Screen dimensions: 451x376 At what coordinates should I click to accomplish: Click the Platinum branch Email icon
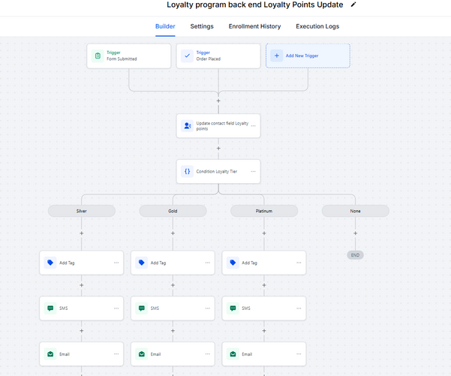[233, 353]
